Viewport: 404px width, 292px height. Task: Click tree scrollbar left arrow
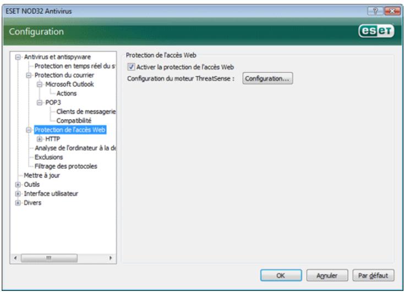[x=15, y=258]
